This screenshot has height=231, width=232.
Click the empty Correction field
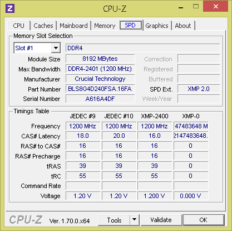pos(199,59)
